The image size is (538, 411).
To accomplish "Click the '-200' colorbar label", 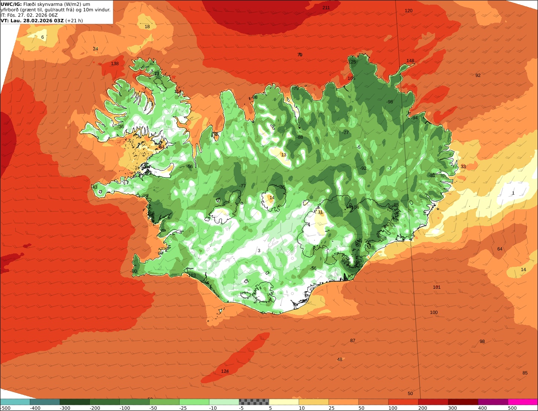I will [x=95, y=408].
